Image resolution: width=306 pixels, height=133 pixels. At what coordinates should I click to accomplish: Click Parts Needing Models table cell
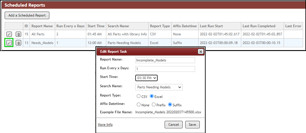click(x=127, y=43)
